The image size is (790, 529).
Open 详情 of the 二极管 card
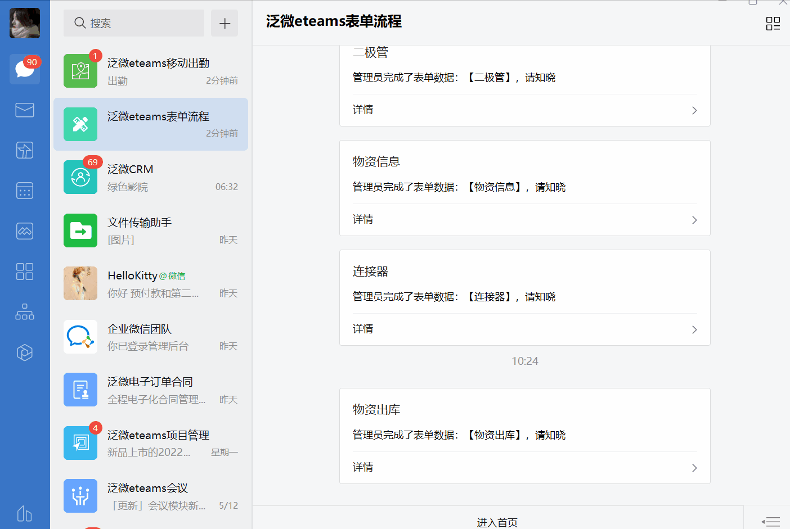pos(525,110)
